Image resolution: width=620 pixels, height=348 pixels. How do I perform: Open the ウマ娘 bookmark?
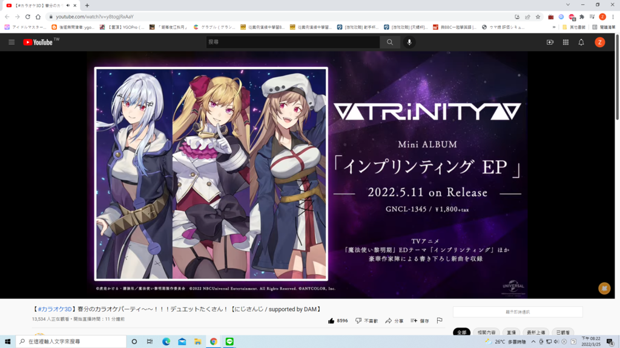coord(503,27)
